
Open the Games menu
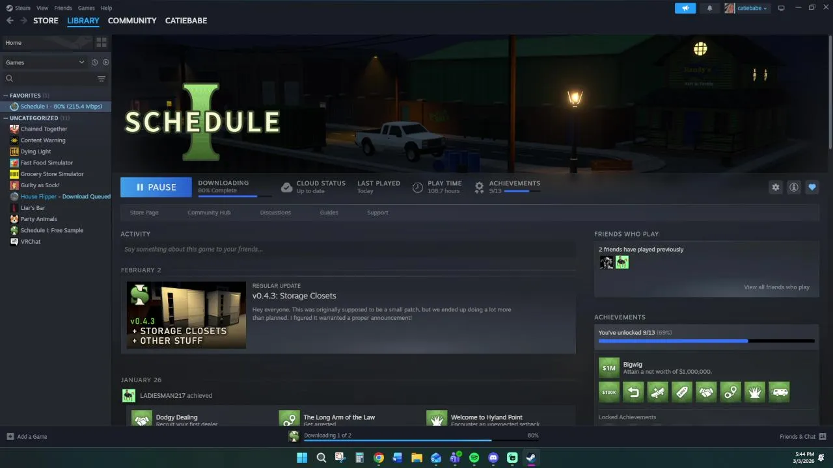click(86, 8)
